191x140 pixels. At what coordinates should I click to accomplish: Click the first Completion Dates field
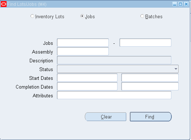tap(87, 86)
